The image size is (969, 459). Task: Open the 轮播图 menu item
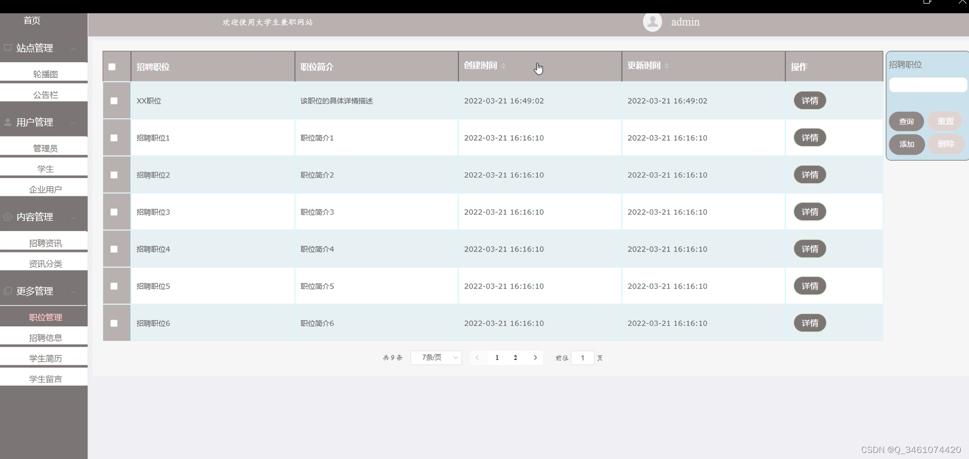[x=45, y=74]
